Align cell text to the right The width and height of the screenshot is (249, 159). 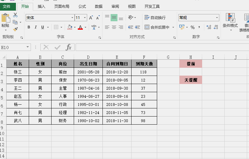pyautogui.click(x=121, y=27)
